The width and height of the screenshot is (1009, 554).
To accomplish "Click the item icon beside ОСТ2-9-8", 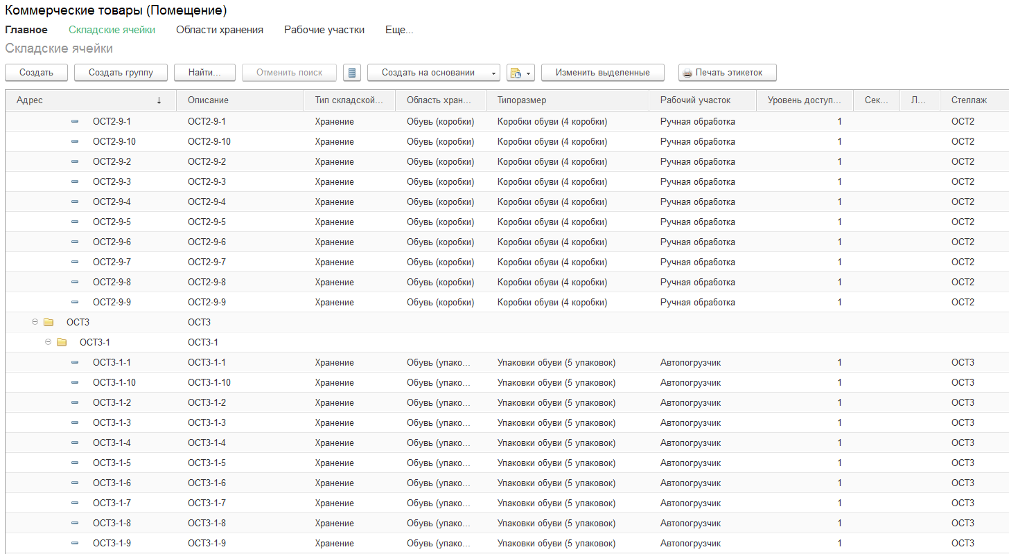I will pos(75,283).
